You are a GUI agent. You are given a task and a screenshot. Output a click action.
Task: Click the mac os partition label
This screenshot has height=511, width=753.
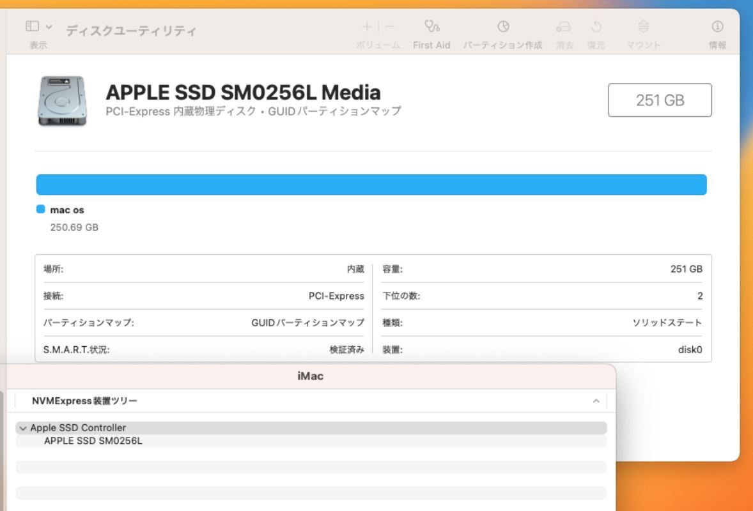(x=67, y=210)
